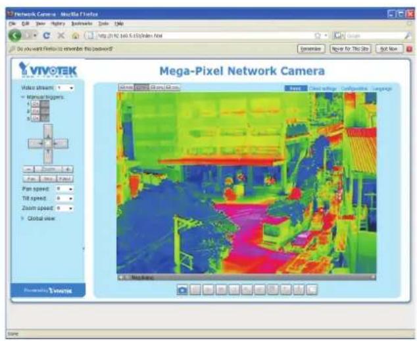This screenshot has height=341, width=417.
Task: Click the speaker icon on video status bar
Action: tap(120, 277)
